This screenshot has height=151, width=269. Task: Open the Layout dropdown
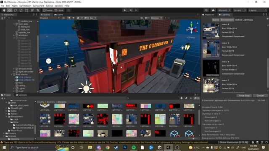tap(258, 10)
